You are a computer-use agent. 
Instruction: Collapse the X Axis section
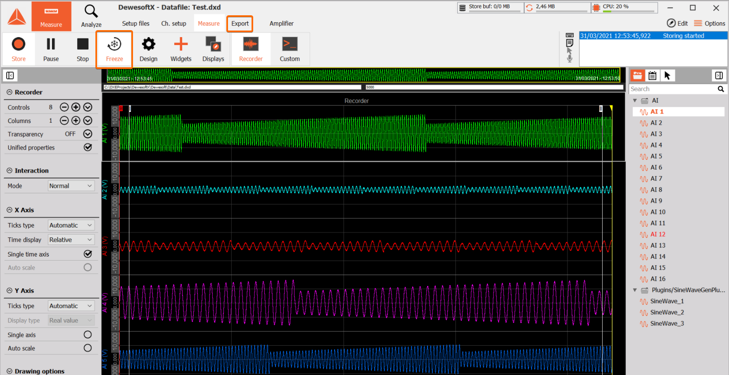pyautogui.click(x=9, y=210)
